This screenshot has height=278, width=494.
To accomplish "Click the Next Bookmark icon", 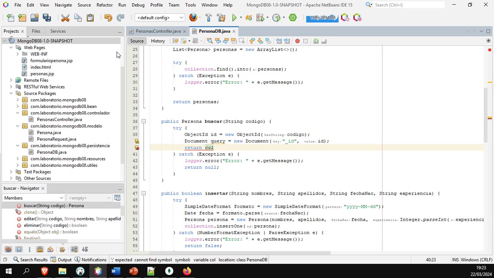I will tap(260, 41).
